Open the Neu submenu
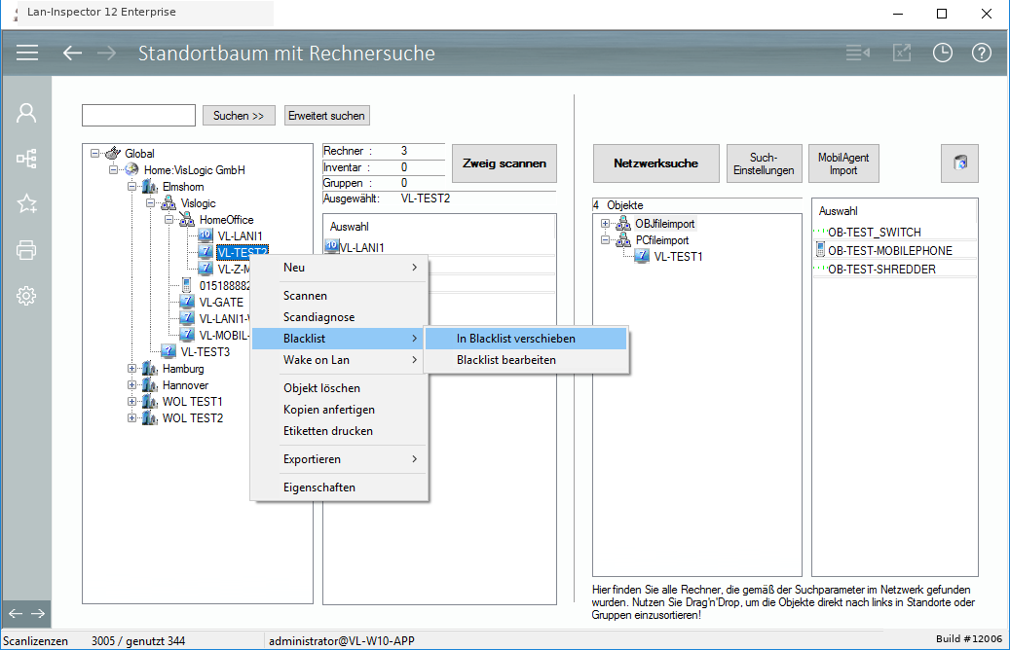This screenshot has height=650, width=1010. [339, 268]
